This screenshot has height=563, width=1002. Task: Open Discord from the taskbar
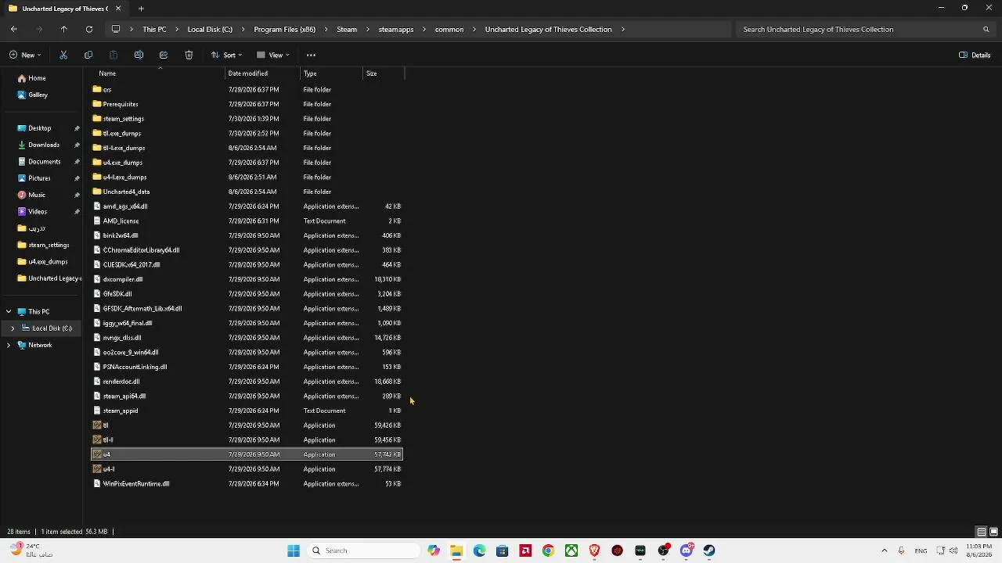click(687, 550)
